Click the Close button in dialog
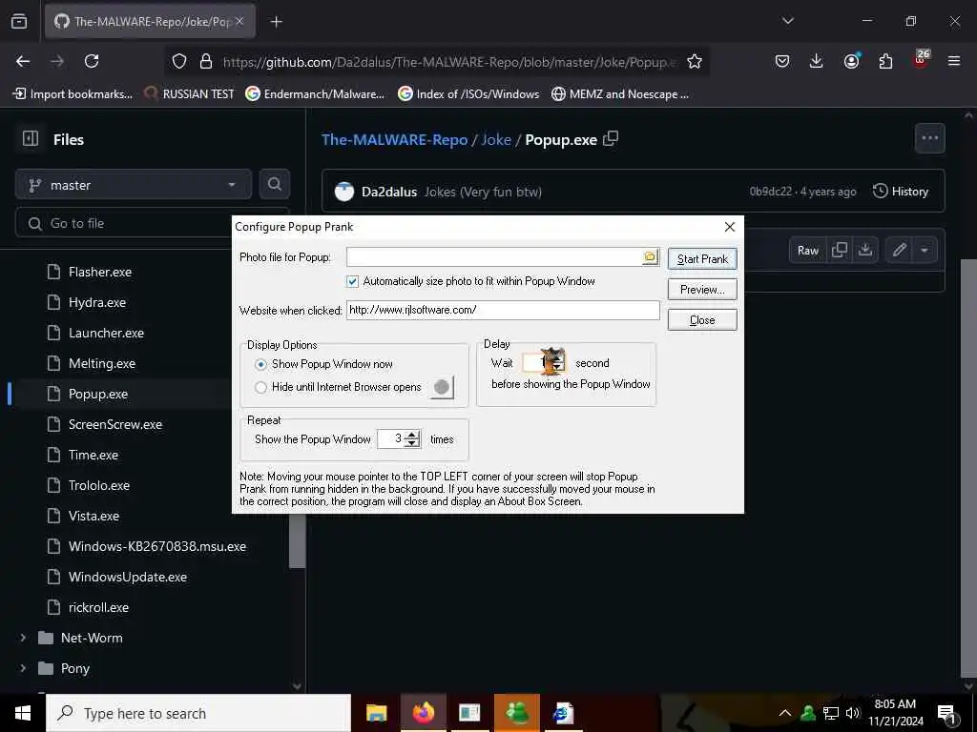The width and height of the screenshot is (977, 732). pos(702,320)
